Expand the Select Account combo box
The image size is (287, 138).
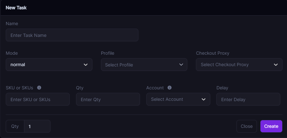point(178,99)
